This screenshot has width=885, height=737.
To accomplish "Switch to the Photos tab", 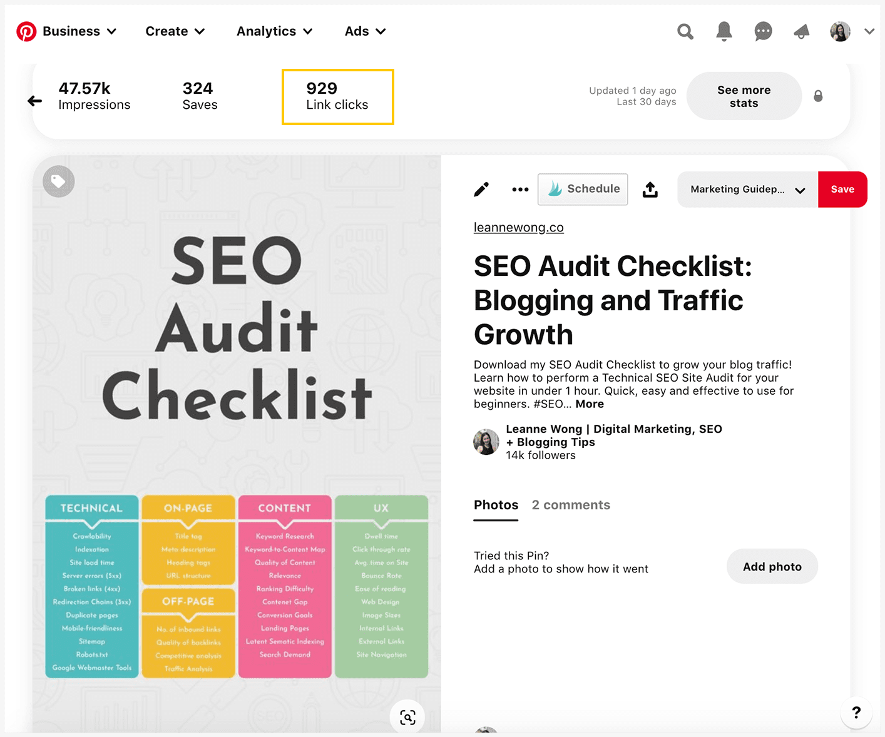I will coord(496,505).
